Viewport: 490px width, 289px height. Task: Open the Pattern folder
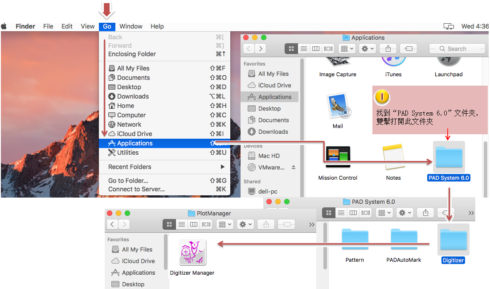point(355,240)
